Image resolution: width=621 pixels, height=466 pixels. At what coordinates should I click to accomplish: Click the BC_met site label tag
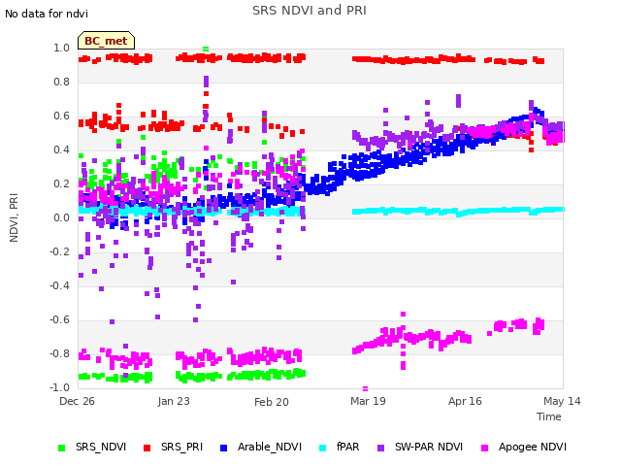(106, 41)
